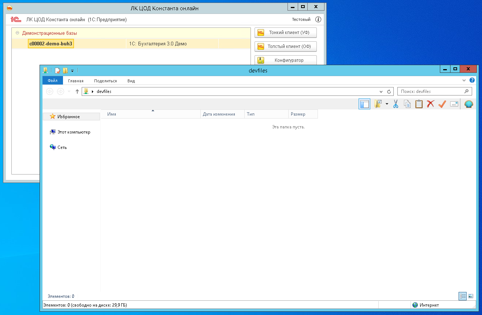
Task: Switch to details view in status bar
Action: [463, 296]
